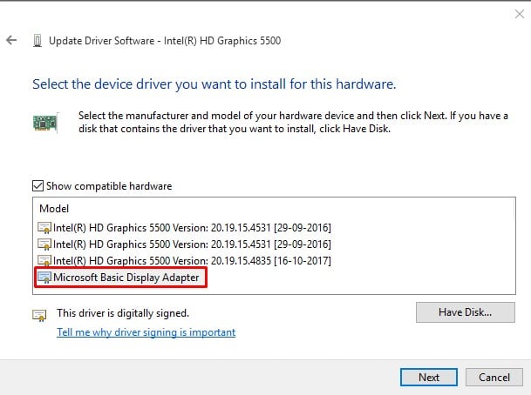Click the "This driver is digitally signed" text
The width and height of the screenshot is (531, 395).
click(x=123, y=313)
